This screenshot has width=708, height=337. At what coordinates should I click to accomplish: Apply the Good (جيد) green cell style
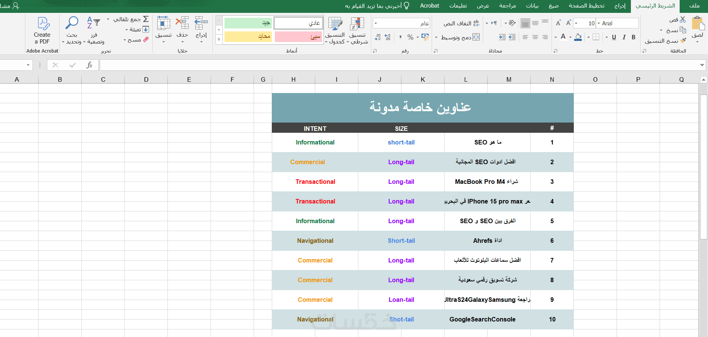248,23
